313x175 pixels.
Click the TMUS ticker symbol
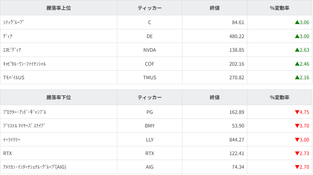(150, 78)
